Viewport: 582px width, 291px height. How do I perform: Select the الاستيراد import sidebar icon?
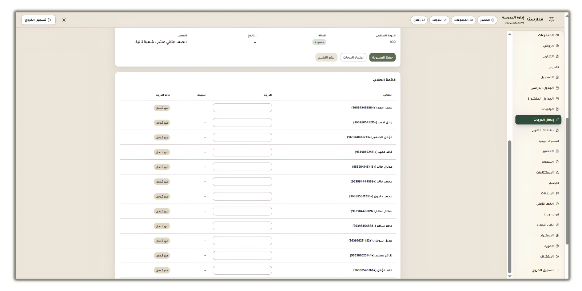click(x=557, y=235)
